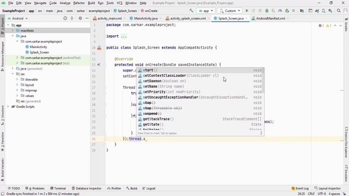The width and height of the screenshot is (349, 196).
Task: Click the yellow warning indicator in editor corner
Action: 328,26
